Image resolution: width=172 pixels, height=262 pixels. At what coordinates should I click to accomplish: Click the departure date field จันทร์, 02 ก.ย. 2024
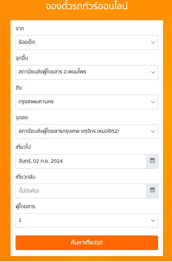(x=81, y=161)
